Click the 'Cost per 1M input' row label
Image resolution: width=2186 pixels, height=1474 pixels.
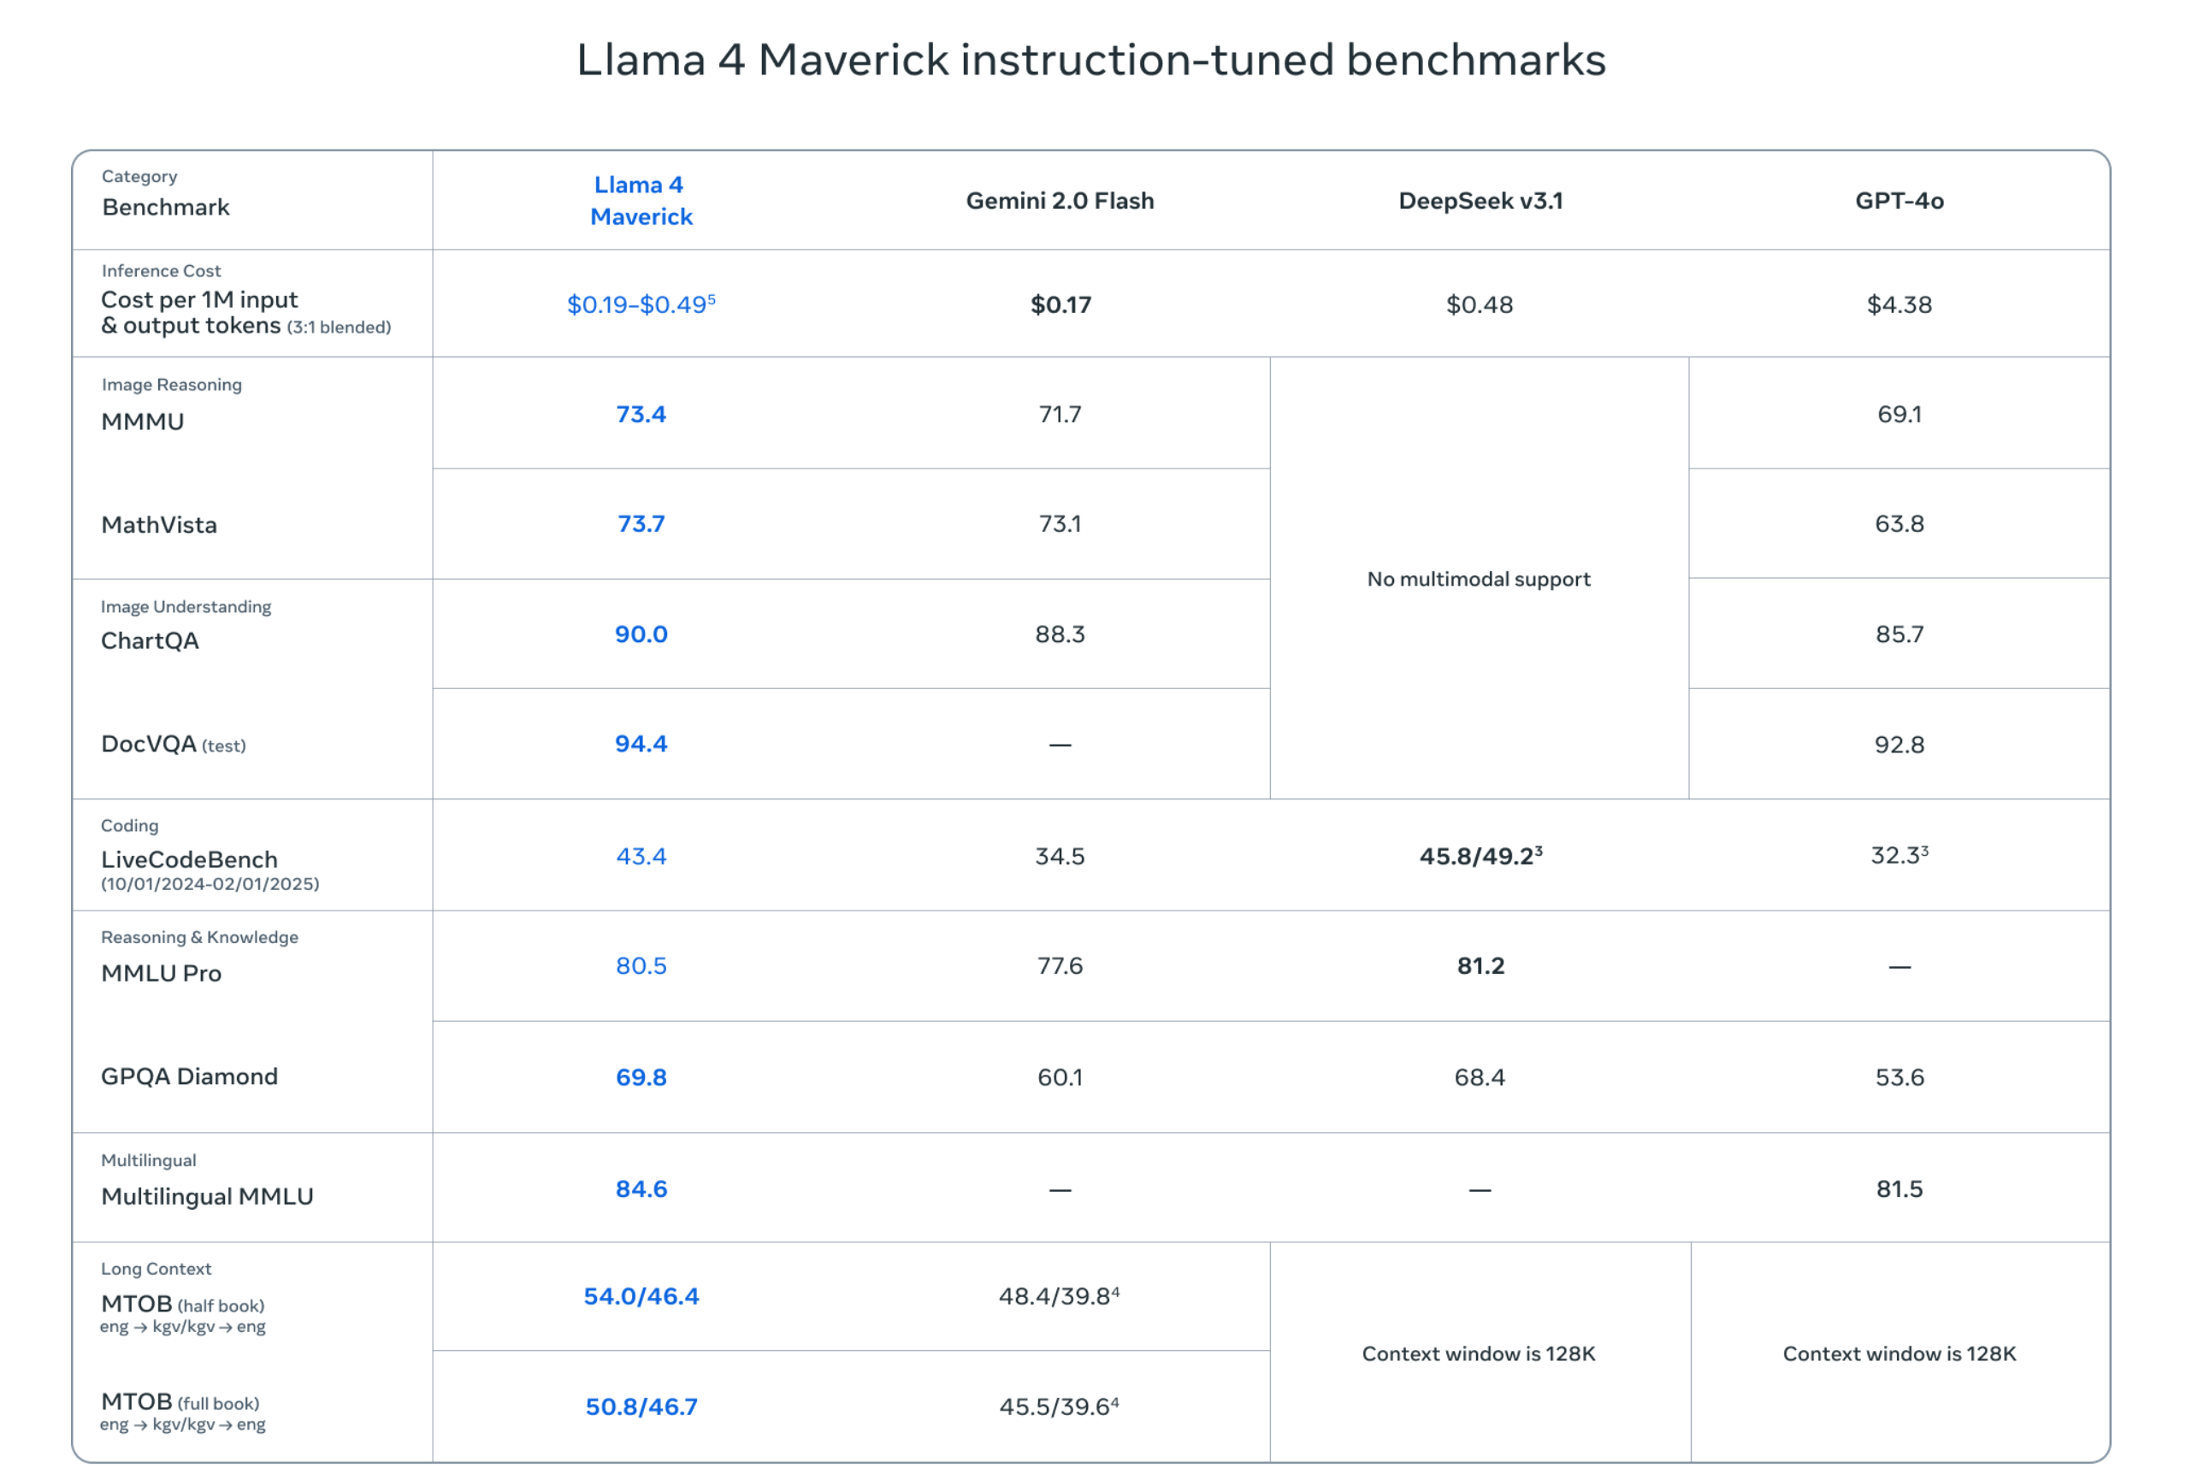199,299
